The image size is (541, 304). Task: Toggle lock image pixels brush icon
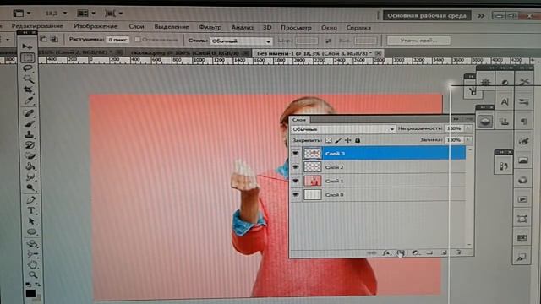[x=338, y=140]
